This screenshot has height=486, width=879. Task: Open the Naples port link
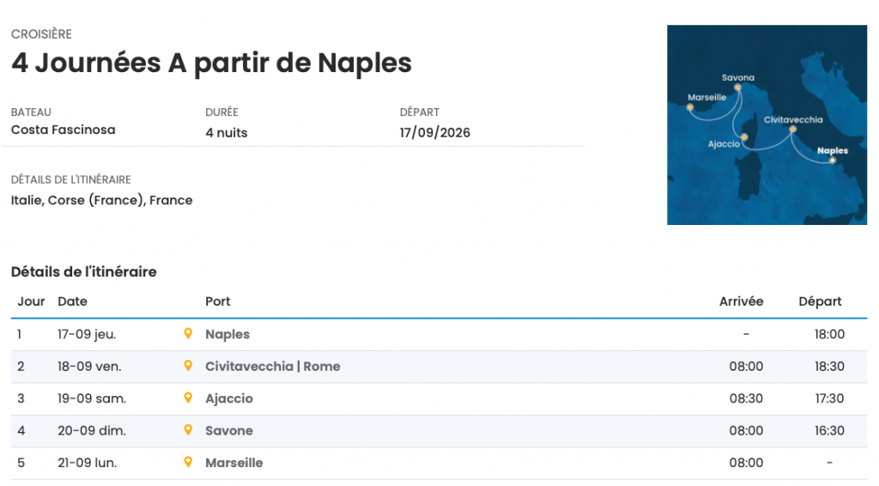[227, 334]
